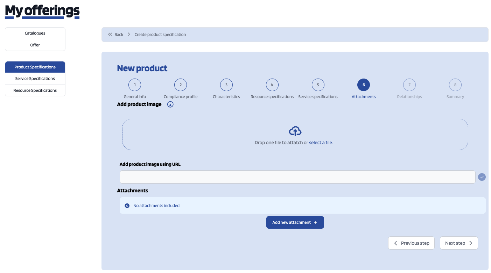This screenshot has width=491, height=273.
Task: Click the cloud upload icon
Action: pyautogui.click(x=295, y=131)
